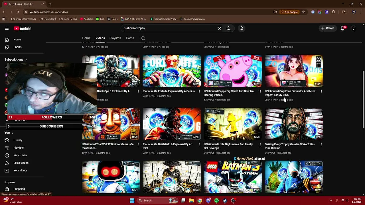Open options for Peppa Pig World video
The height and width of the screenshot is (205, 365).
coord(260,92)
